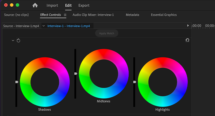The image size is (215, 116).
Task: Click Source · Interview-1.mp4 label
Action: click(21, 26)
